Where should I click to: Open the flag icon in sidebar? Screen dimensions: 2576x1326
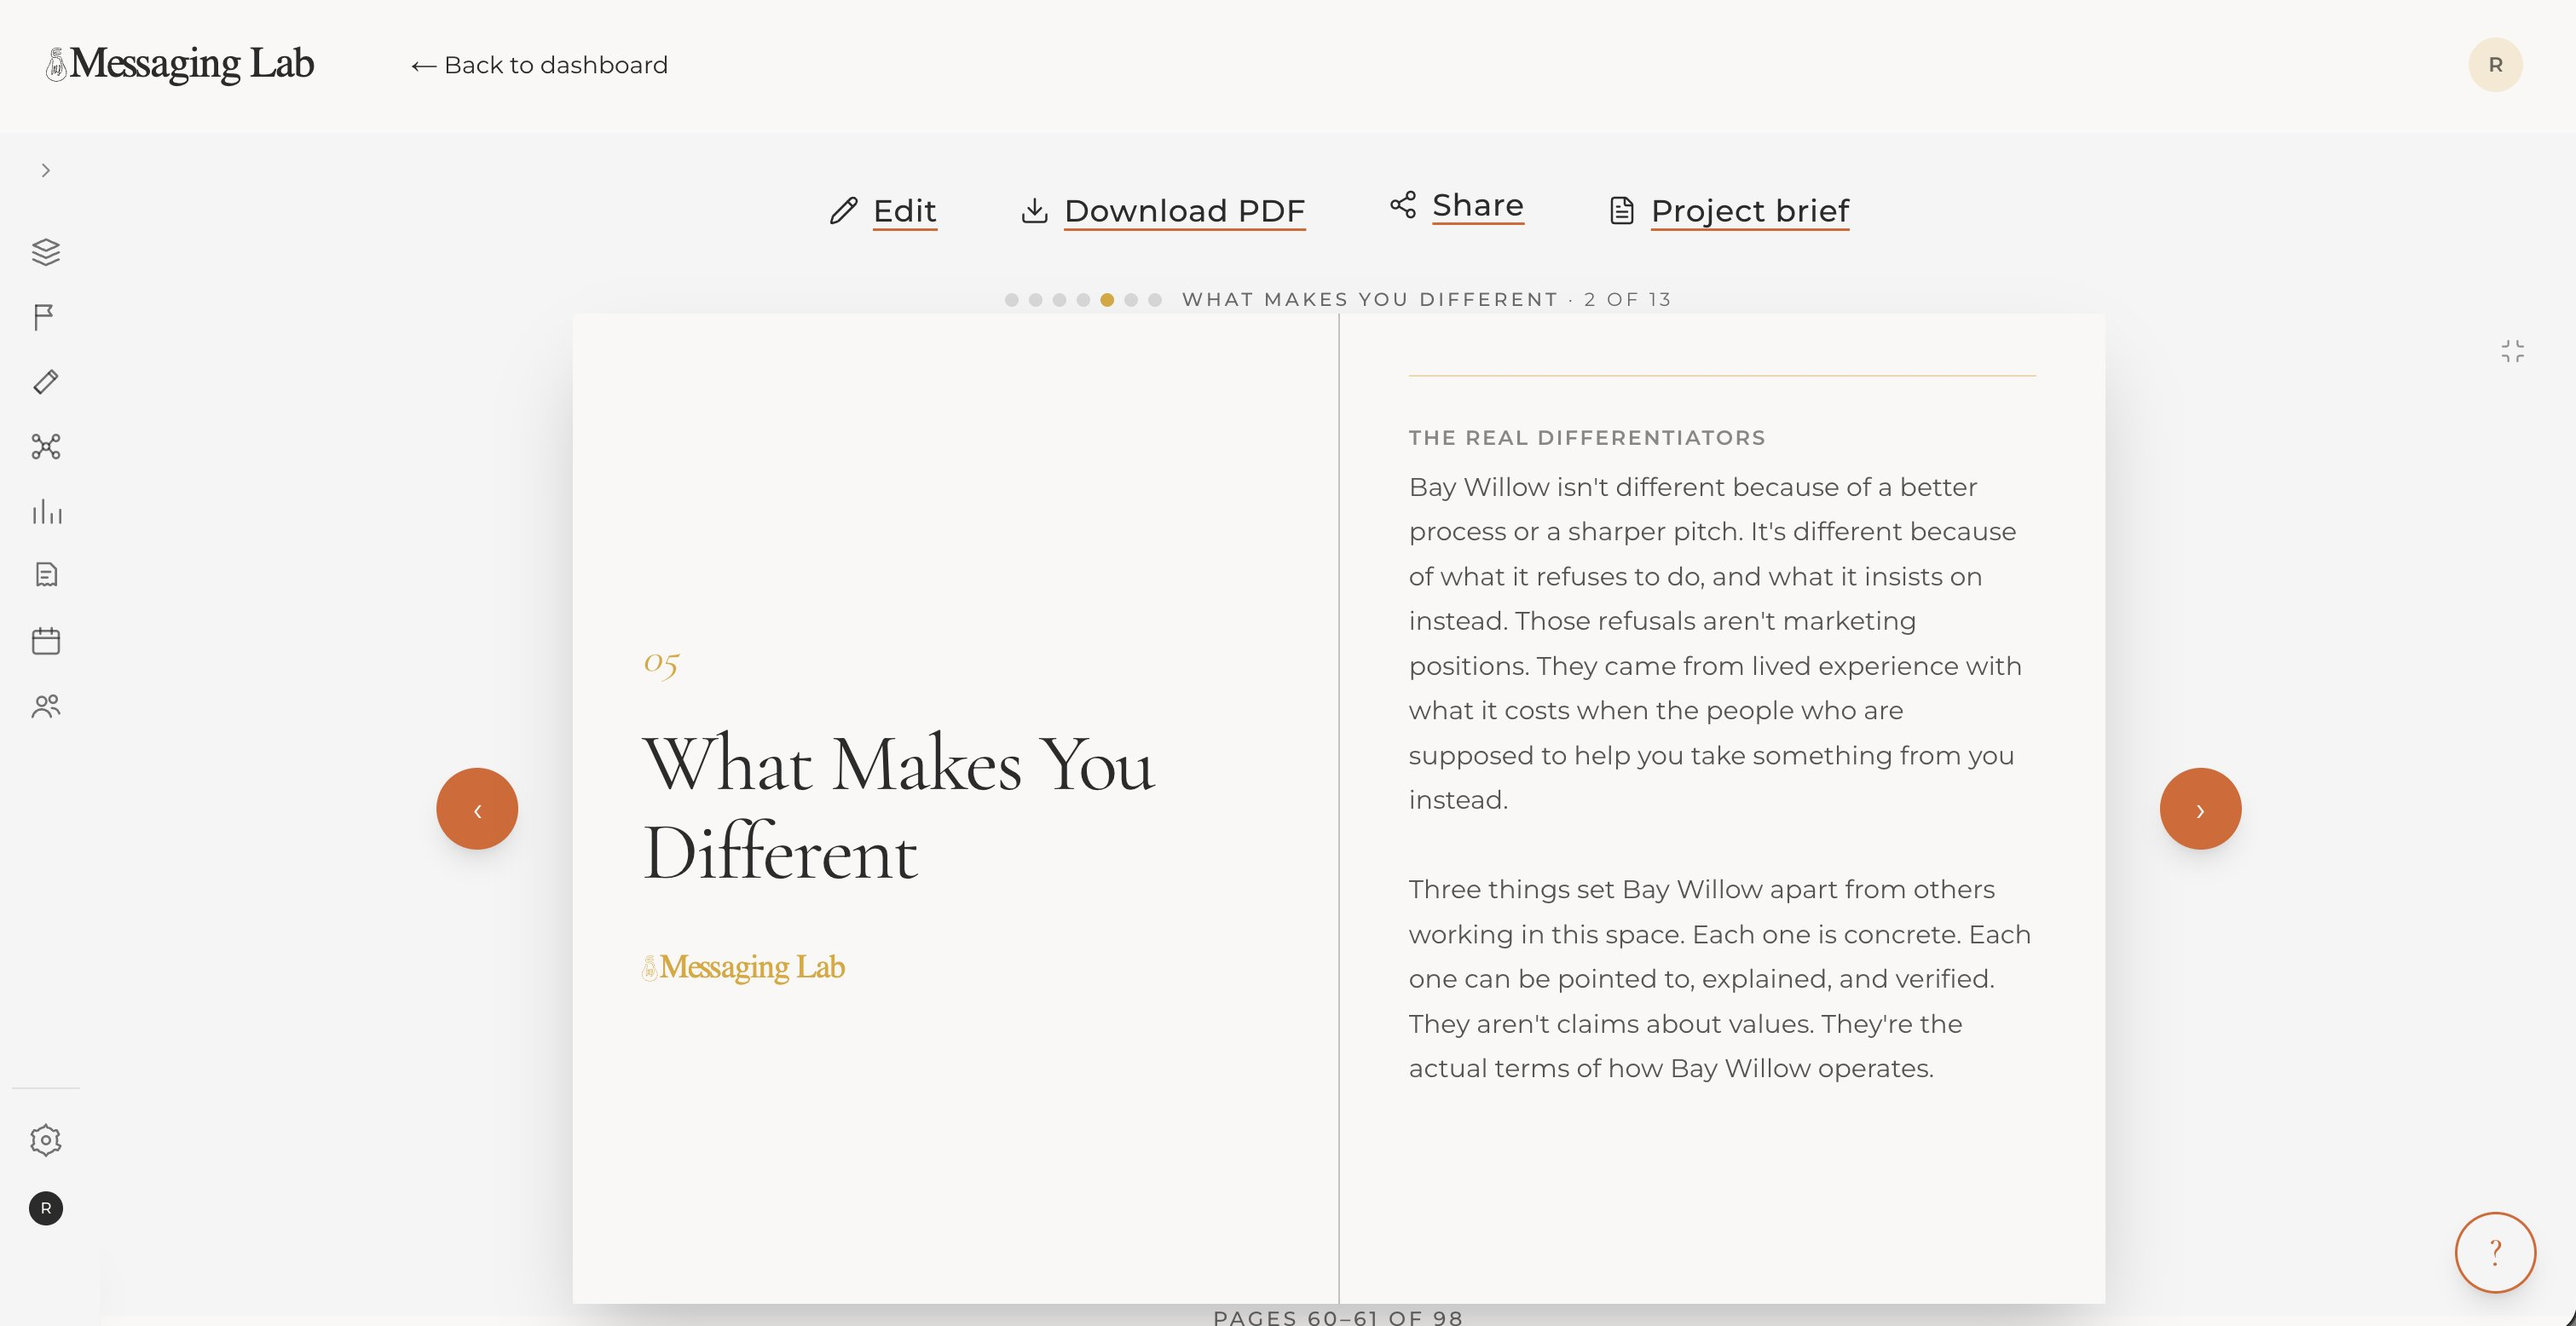tap(44, 317)
